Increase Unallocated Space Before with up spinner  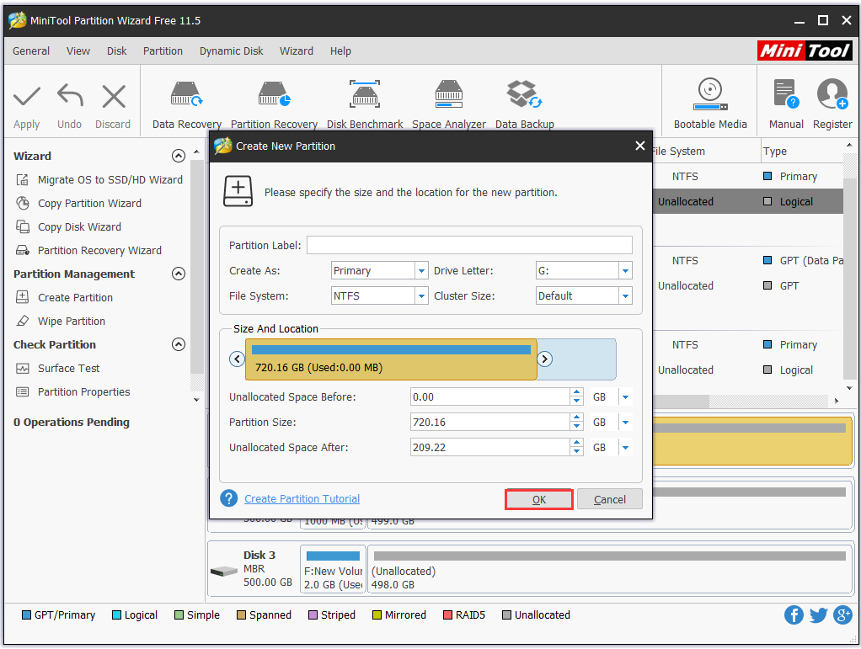pyautogui.click(x=576, y=393)
